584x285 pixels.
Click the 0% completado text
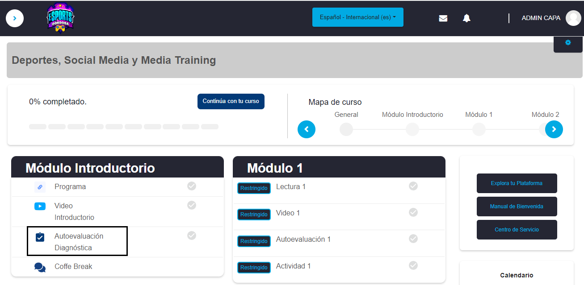click(58, 102)
